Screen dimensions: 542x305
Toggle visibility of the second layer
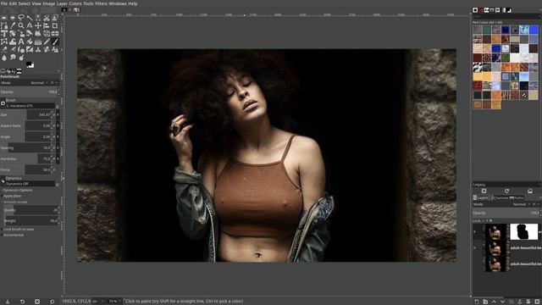click(x=475, y=248)
